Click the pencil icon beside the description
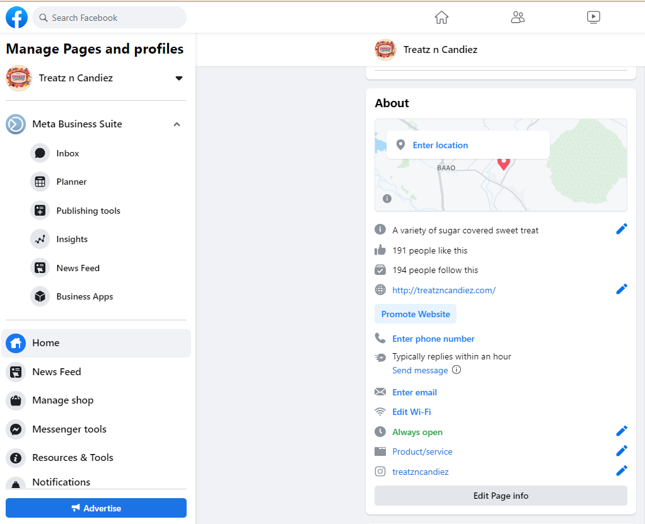The width and height of the screenshot is (645, 524). coord(622,230)
